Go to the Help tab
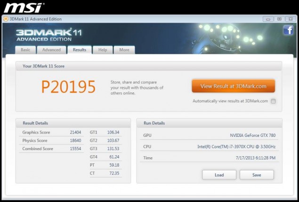The height and width of the screenshot is (202, 299). click(x=103, y=50)
